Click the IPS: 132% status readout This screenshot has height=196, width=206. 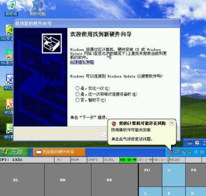[12, 160]
